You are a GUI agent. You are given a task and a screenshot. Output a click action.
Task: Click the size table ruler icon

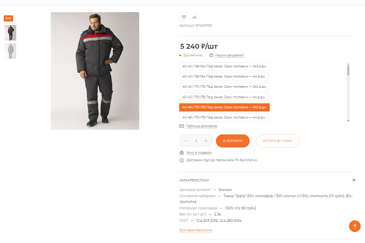(x=181, y=126)
